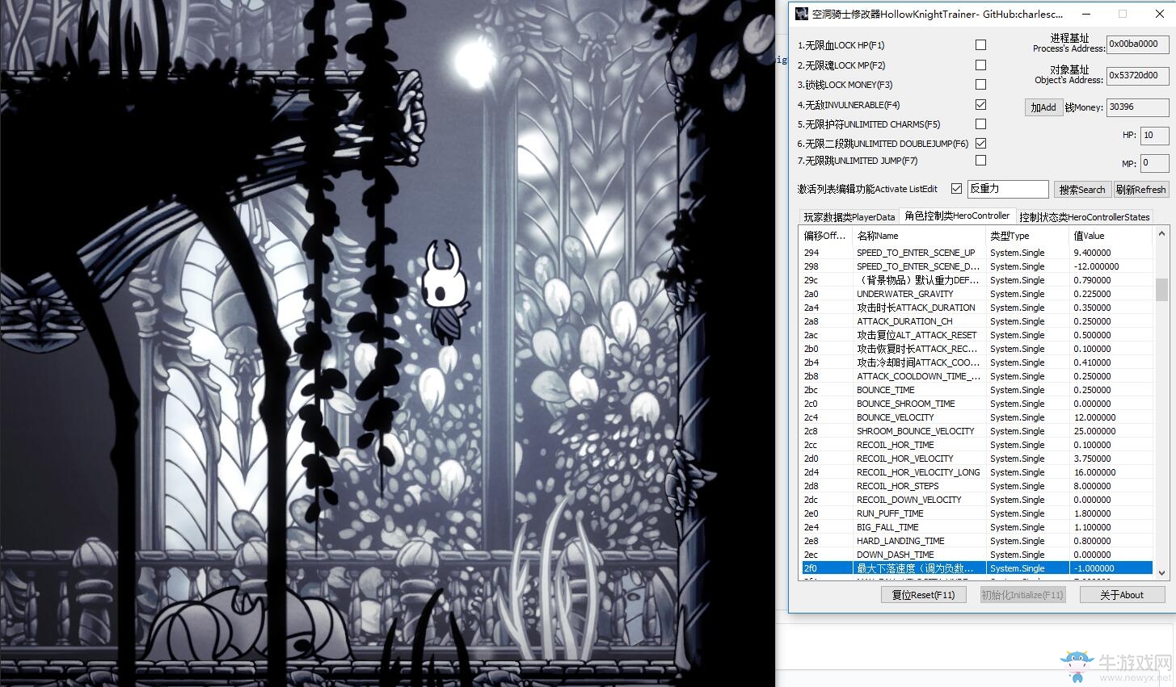The image size is (1176, 687).
Task: Select the RUN_PUFF_TIME row
Action: 976,513
